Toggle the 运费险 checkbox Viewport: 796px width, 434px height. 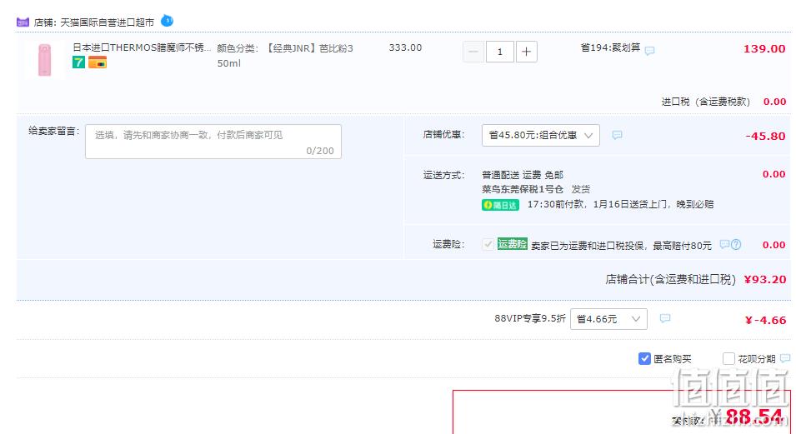pos(488,244)
